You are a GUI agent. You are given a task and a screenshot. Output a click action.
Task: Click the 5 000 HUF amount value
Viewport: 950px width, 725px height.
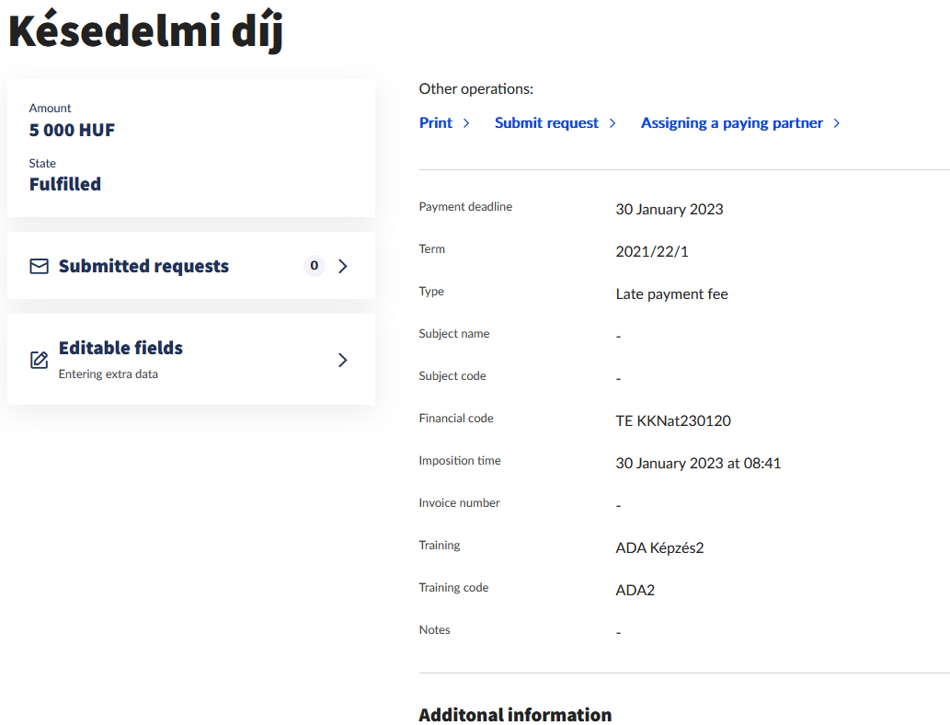[72, 131]
